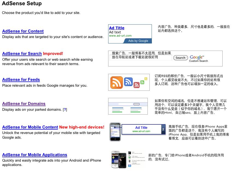Open the AdSense for Mobile Content link

point(30,127)
